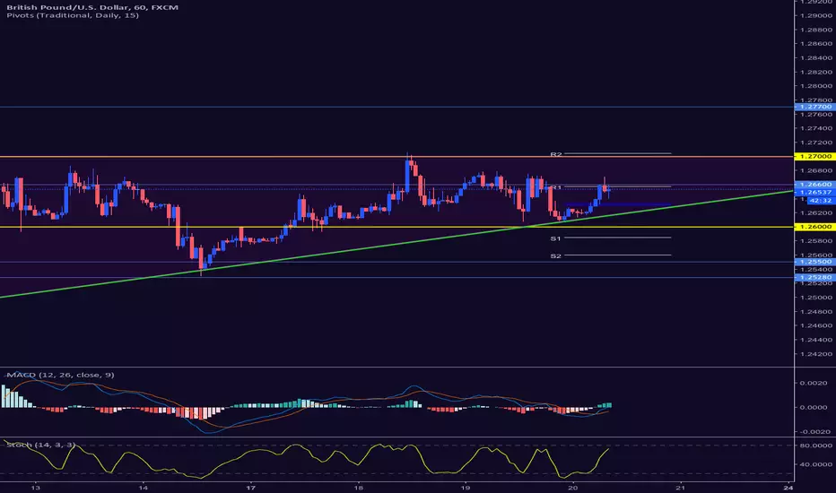Click date 14 on the time axis
Image resolution: width=836 pixels, height=493 pixels.
pos(143,488)
